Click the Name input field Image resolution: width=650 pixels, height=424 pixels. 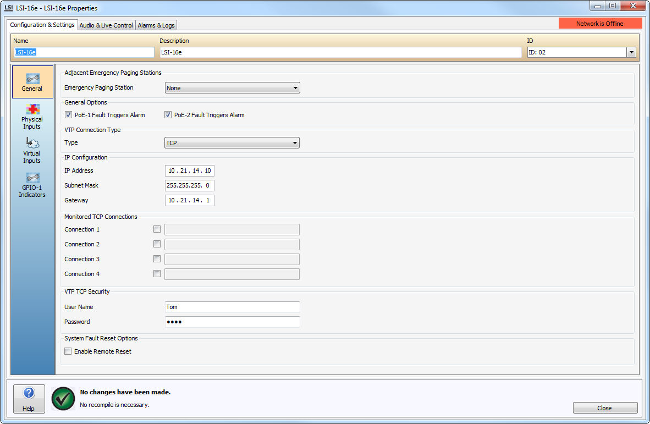point(84,52)
